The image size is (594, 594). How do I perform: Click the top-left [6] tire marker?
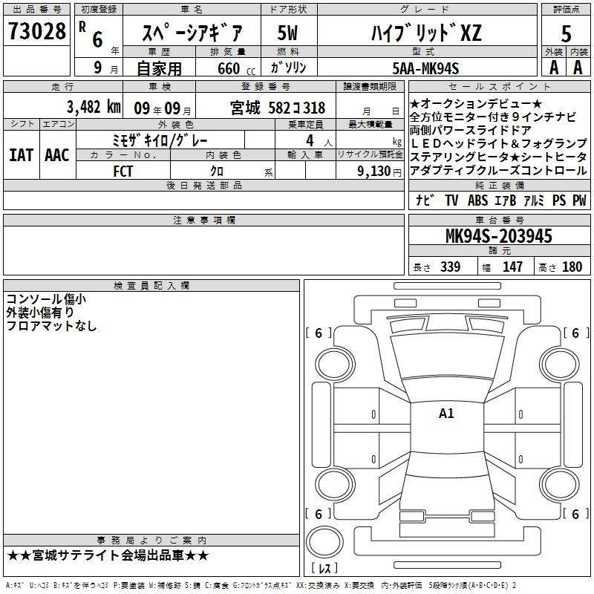coord(319,333)
